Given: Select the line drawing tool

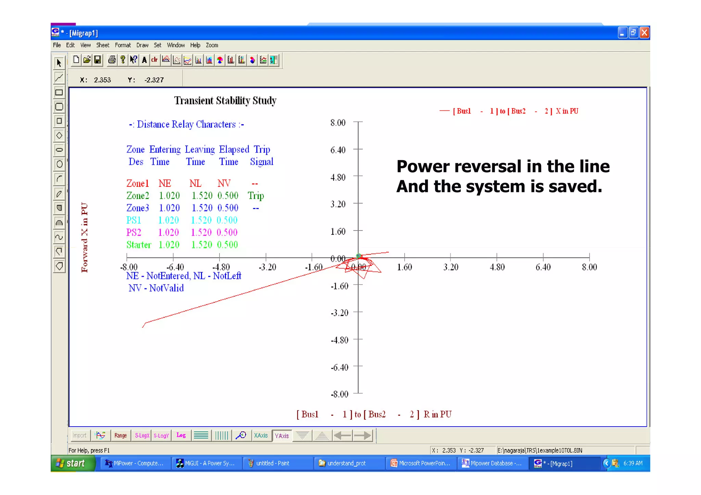Looking at the screenshot, I should [59, 78].
